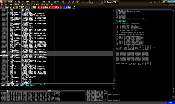Select the cyan EIP register value
The image size is (175, 104).
pos(122,22)
